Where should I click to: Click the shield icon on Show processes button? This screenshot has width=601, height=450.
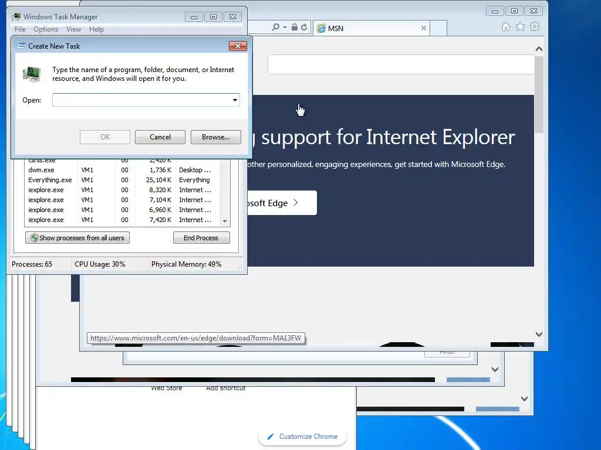[x=34, y=238]
